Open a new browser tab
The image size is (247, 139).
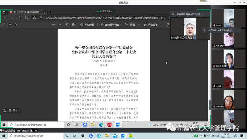click(x=50, y=12)
